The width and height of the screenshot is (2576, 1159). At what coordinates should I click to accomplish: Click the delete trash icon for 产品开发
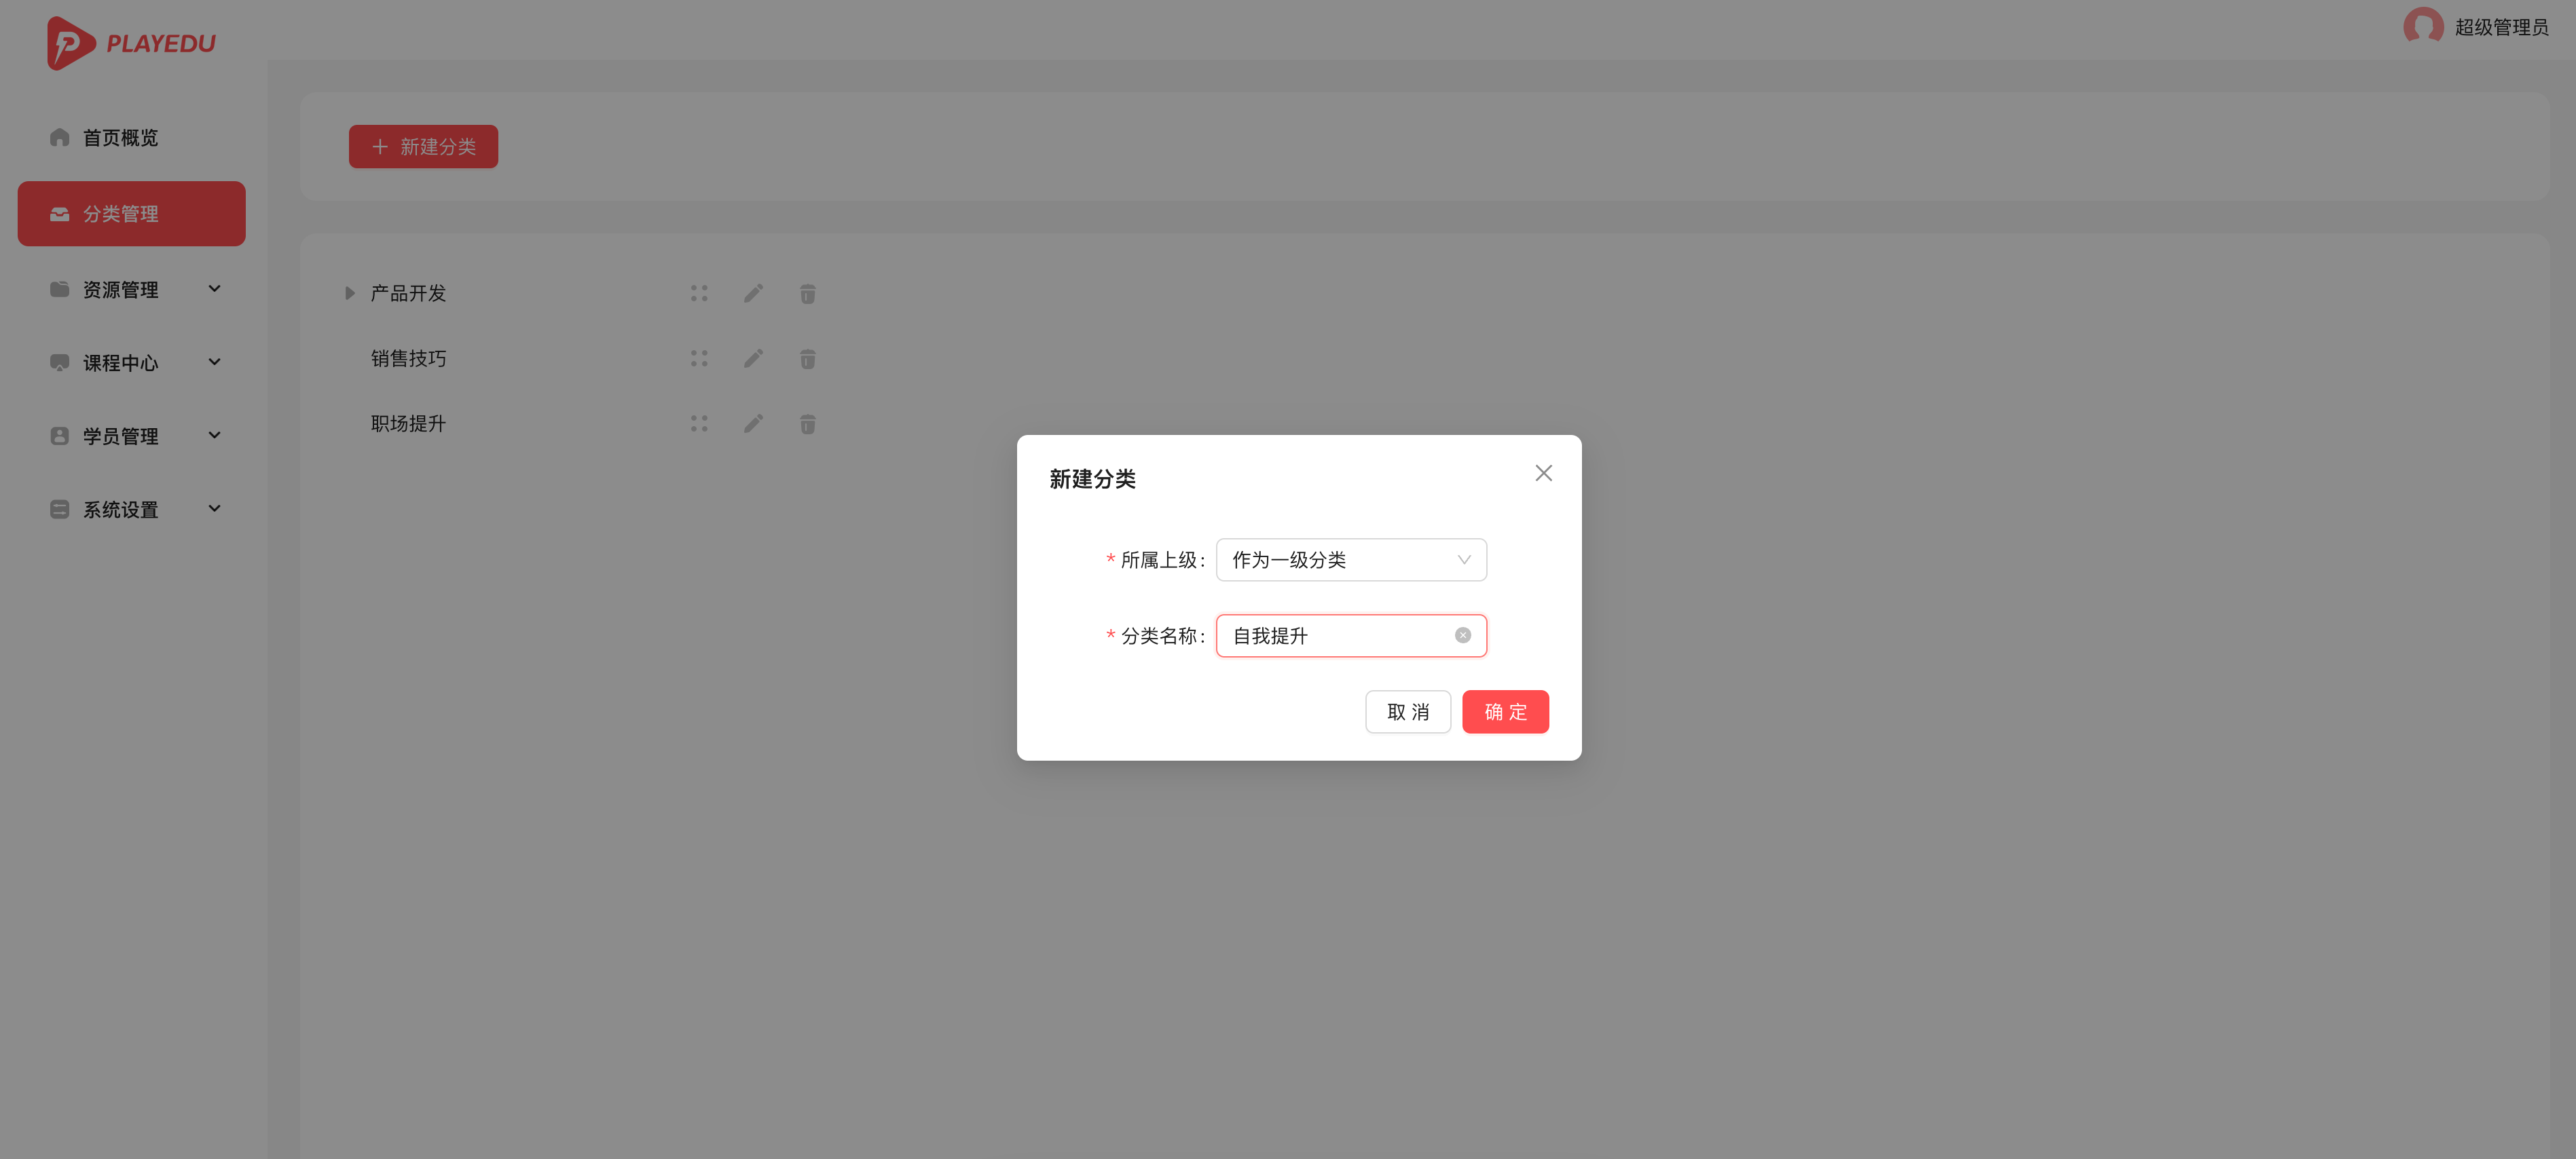[807, 294]
